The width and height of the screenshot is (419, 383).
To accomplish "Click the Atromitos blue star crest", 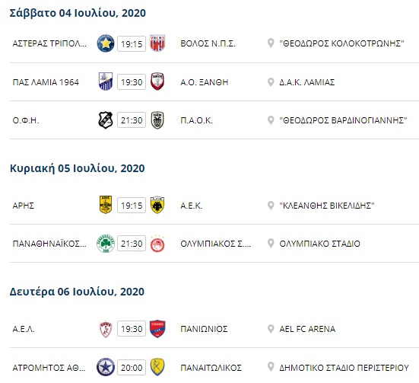I will coord(106,367).
